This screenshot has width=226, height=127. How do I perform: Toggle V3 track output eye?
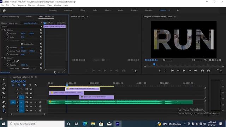click(x=31, y=89)
